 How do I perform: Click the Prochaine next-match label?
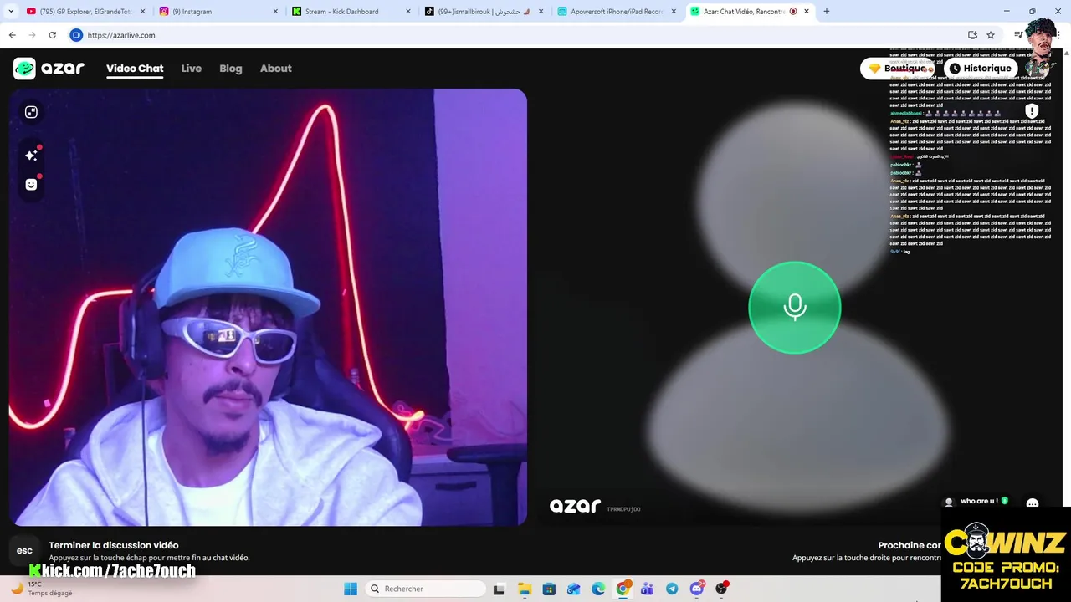910,545
